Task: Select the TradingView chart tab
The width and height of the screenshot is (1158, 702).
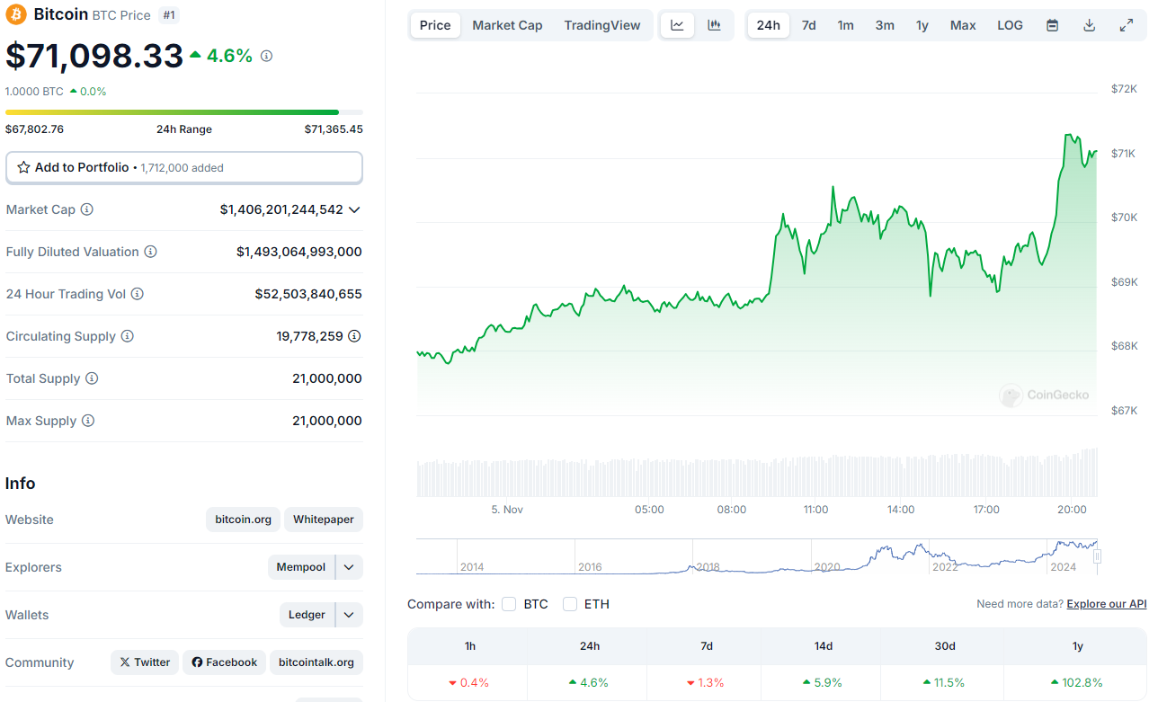Action: 602,25
